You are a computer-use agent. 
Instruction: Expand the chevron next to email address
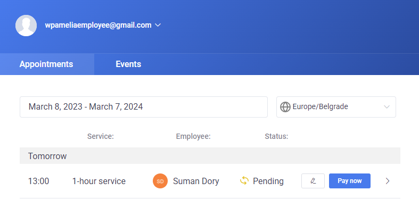point(158,25)
